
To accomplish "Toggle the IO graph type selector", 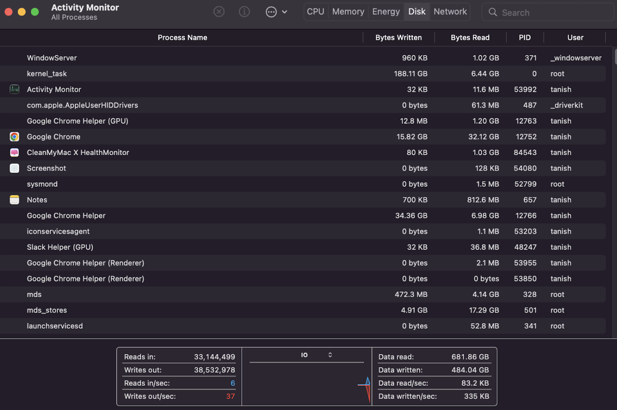I will click(317, 355).
